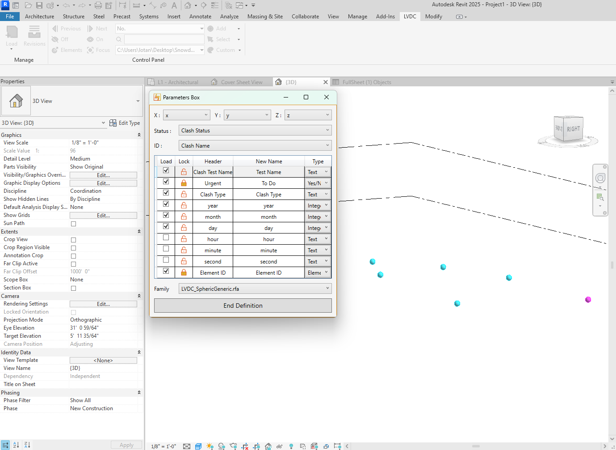
Task: Click the navigation wheel icon in the viewport
Action: (x=600, y=178)
